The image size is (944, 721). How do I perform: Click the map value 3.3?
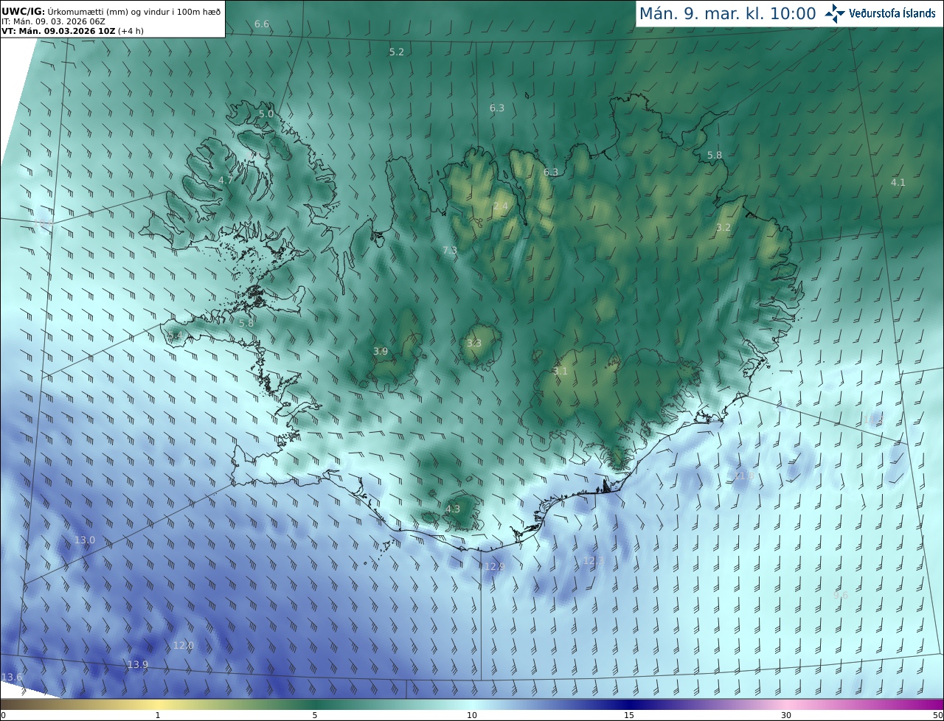(x=474, y=344)
